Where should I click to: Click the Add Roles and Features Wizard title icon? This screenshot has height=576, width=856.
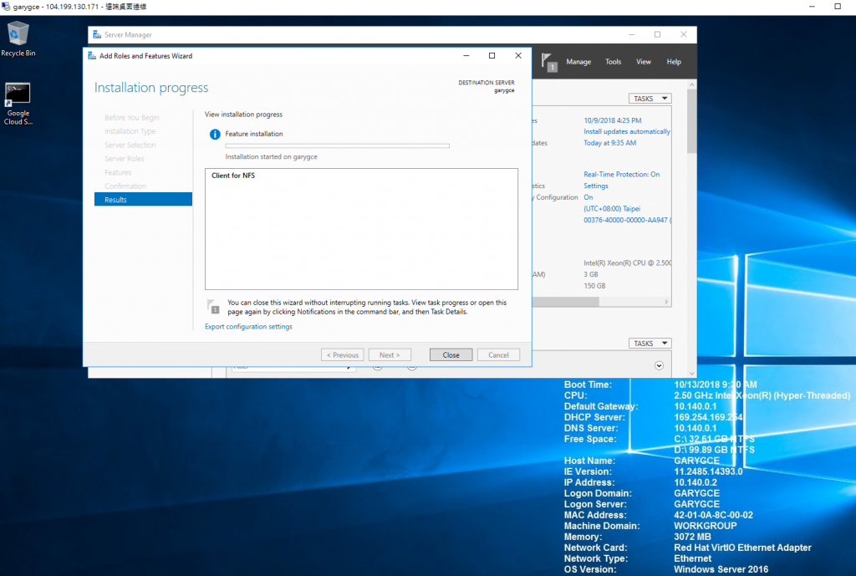coord(92,56)
